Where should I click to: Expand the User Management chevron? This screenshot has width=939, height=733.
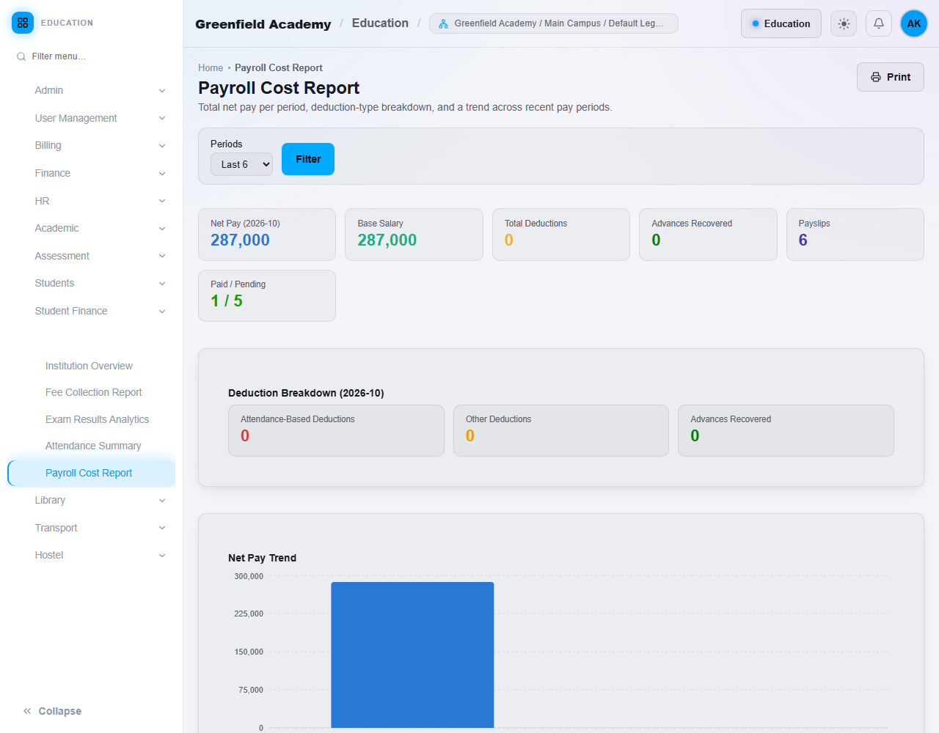(x=162, y=118)
